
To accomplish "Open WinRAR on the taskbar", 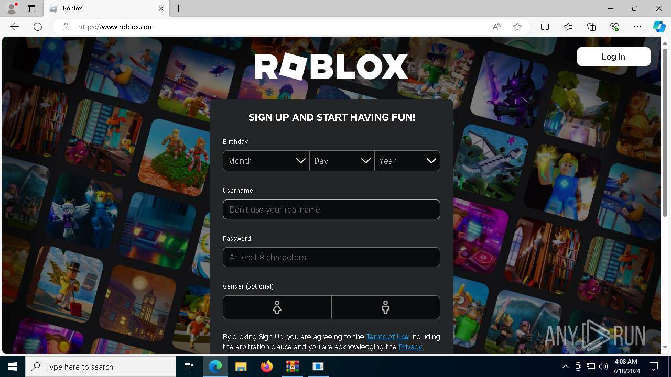I will (x=293, y=367).
